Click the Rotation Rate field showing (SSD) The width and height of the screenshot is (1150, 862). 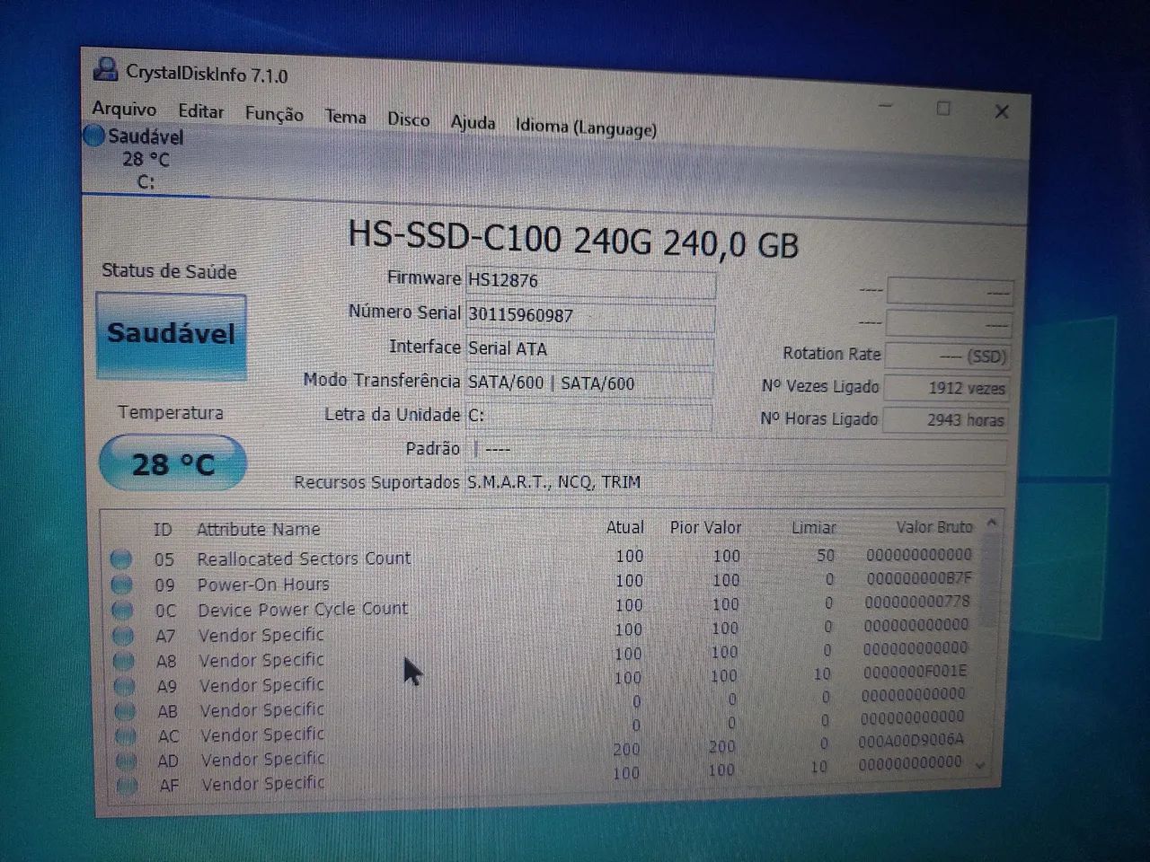[x=947, y=356]
